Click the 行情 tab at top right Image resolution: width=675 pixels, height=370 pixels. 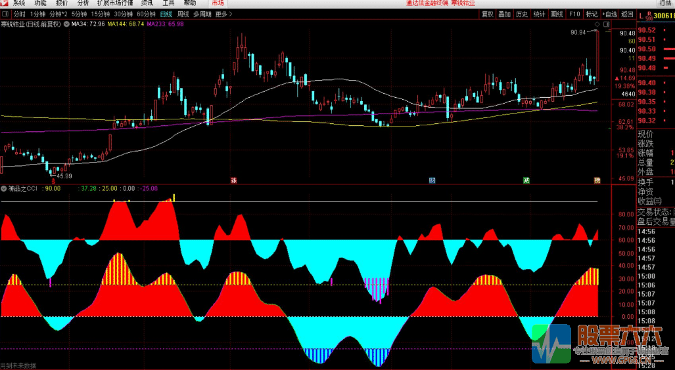[x=666, y=3]
